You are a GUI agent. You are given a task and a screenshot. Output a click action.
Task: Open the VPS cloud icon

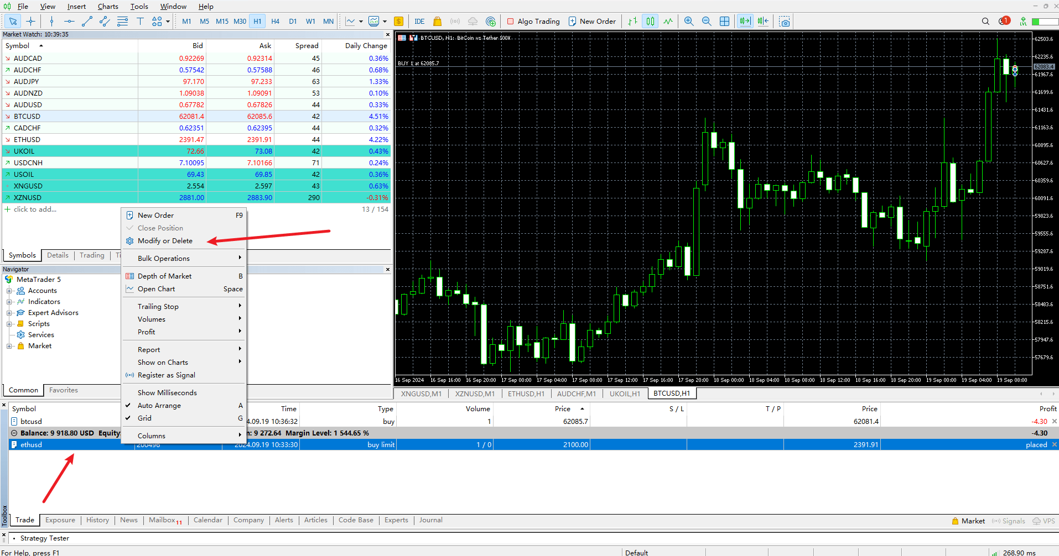tap(473, 22)
